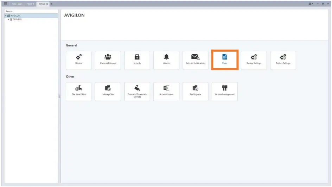332x187 pixels.
Task: Open External Notifications settings
Action: tap(196, 60)
